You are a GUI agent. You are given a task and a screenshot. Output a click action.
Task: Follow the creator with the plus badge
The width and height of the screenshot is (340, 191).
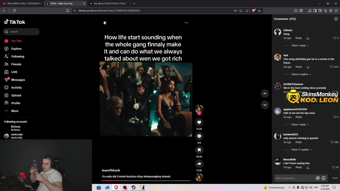click(x=199, y=113)
